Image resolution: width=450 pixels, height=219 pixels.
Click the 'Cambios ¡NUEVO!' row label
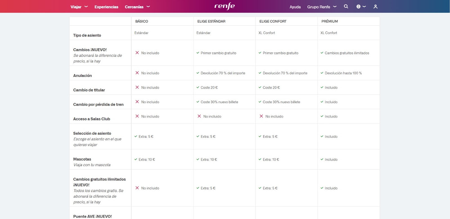90,50
